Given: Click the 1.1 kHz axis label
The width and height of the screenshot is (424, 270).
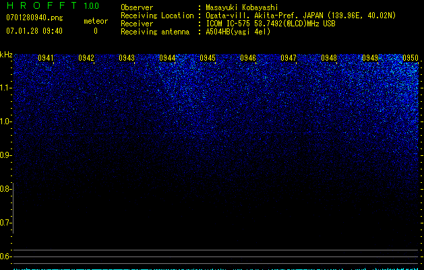Looking at the screenshot, I should [5, 88].
